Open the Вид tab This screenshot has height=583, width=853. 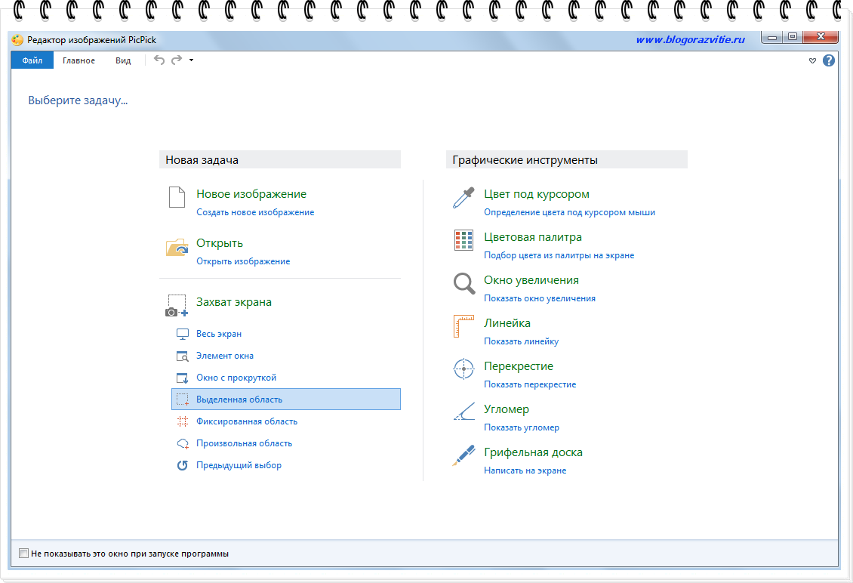pos(123,60)
